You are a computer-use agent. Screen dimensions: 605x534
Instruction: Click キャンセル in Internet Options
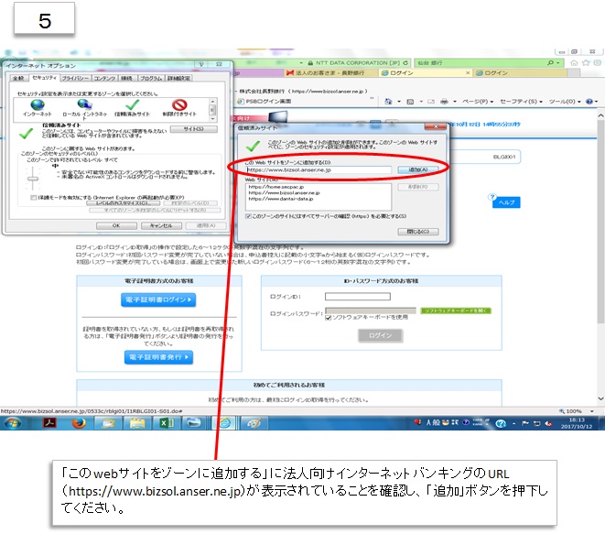161,225
